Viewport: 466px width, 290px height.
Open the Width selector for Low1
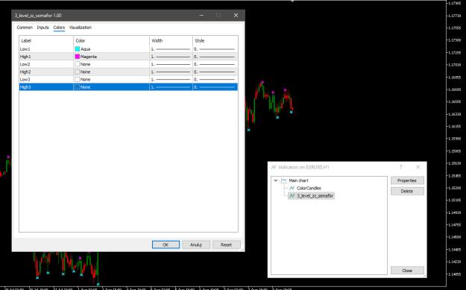(x=171, y=48)
